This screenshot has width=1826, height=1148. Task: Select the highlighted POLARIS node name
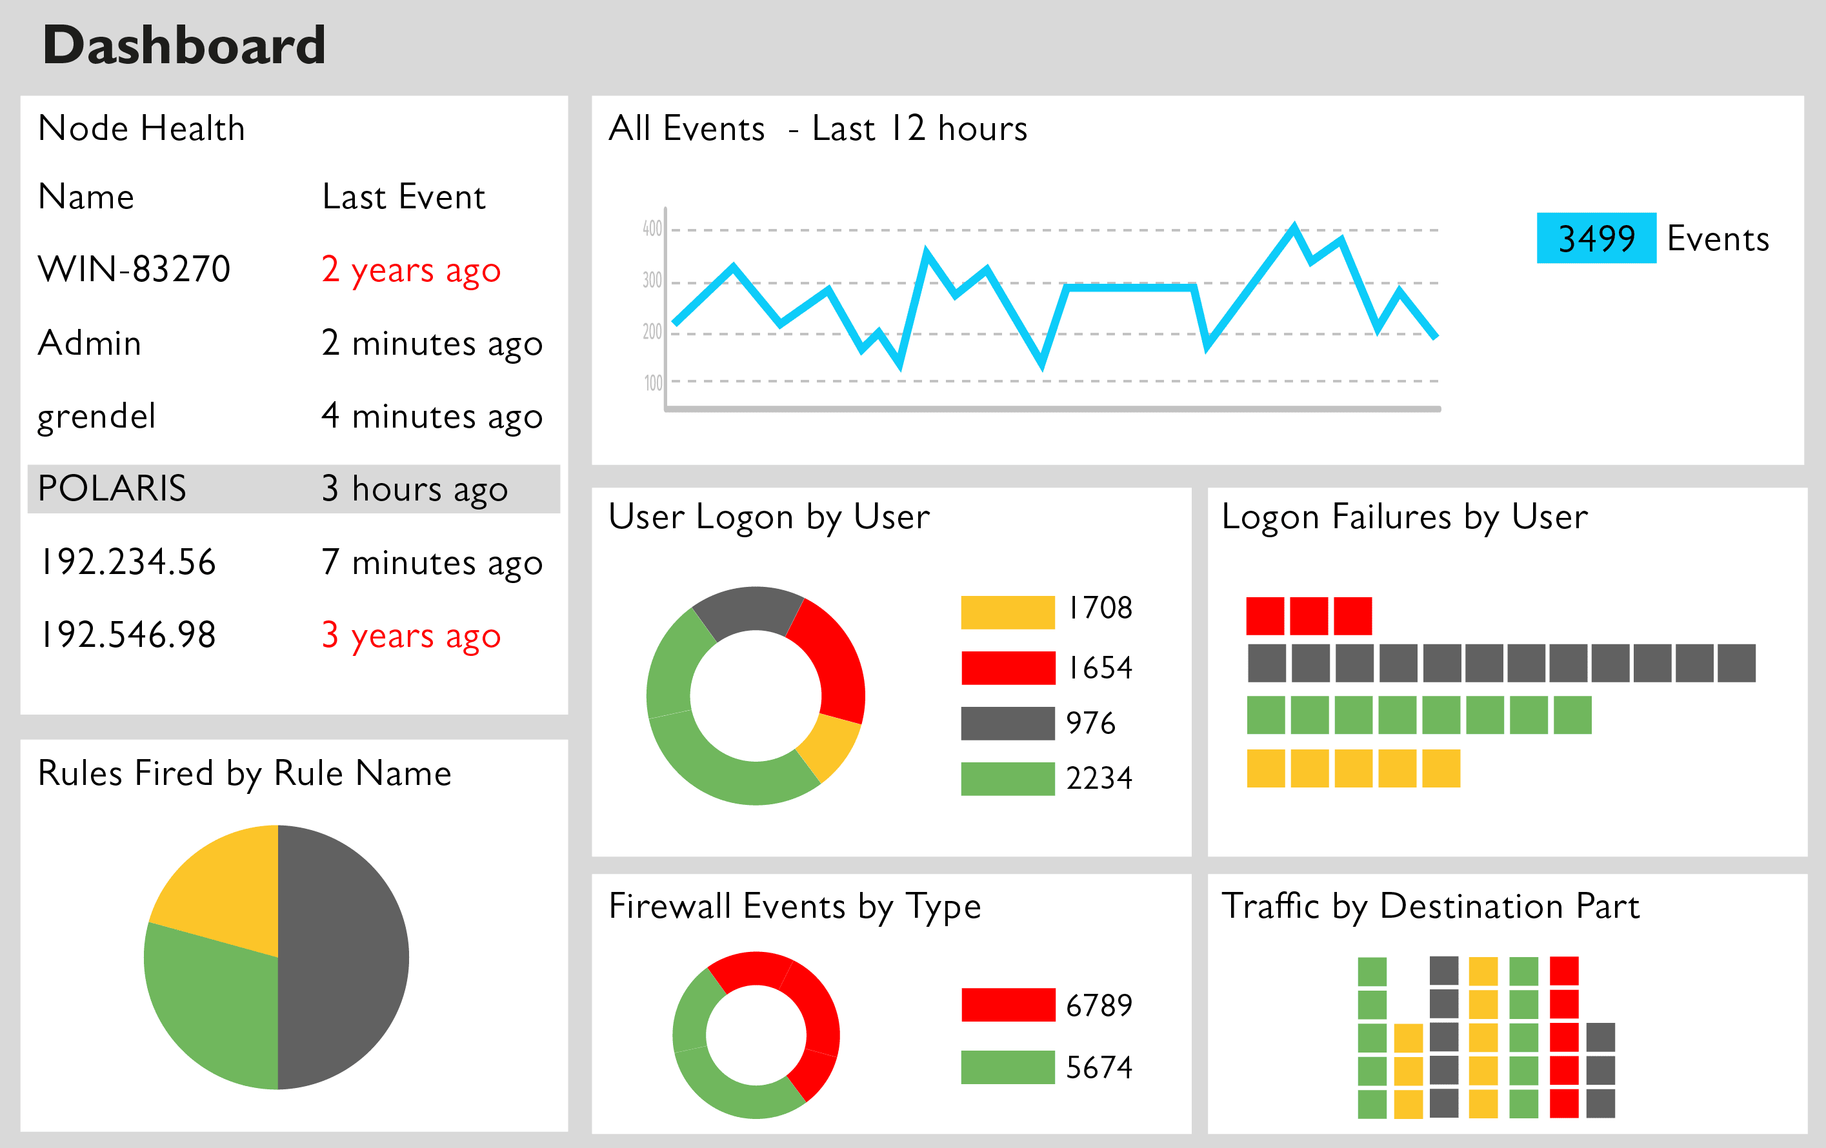click(112, 489)
